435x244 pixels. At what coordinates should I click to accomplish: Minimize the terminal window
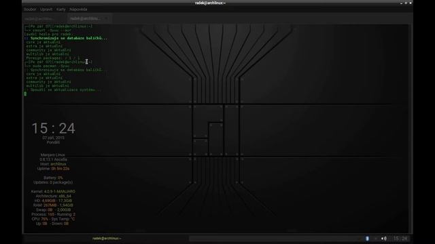click(x=401, y=3)
